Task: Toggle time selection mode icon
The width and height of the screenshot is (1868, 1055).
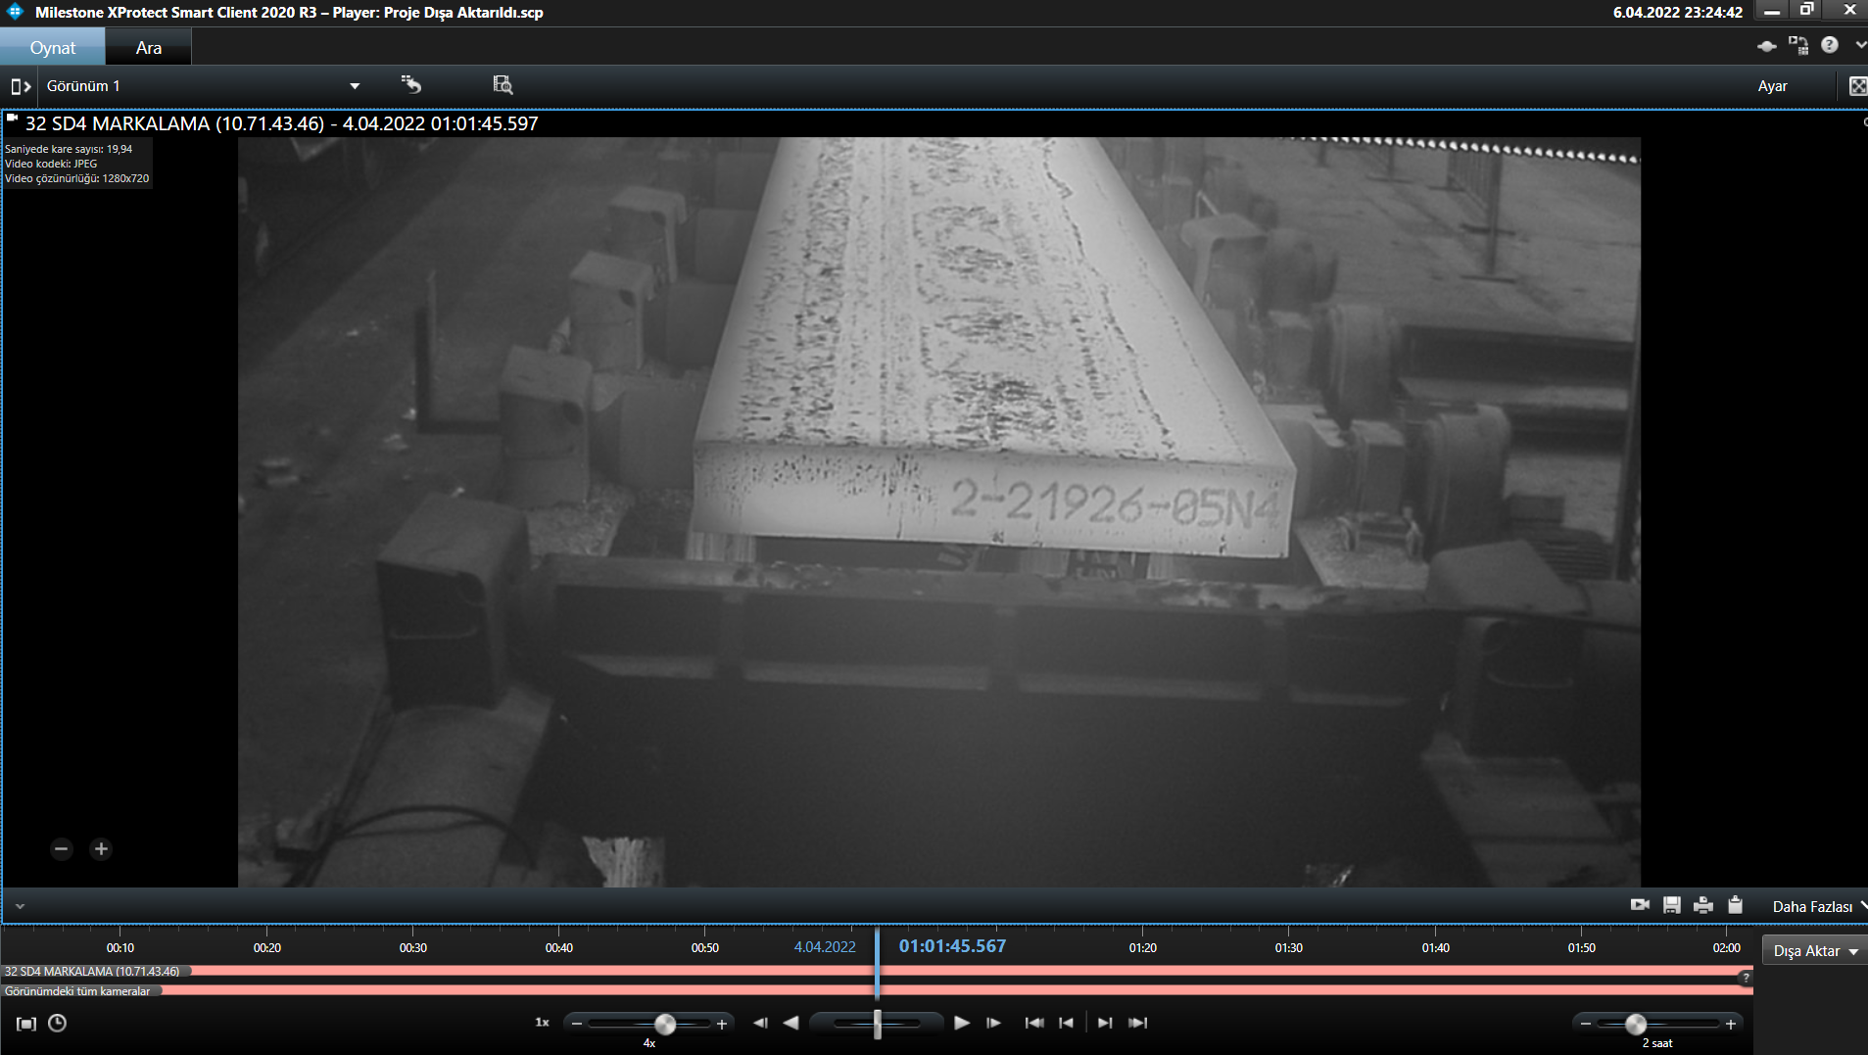Action: click(26, 1024)
